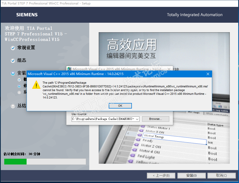Click OK in the Visual C++ error dialog
The image size is (239, 183).
click(x=120, y=106)
